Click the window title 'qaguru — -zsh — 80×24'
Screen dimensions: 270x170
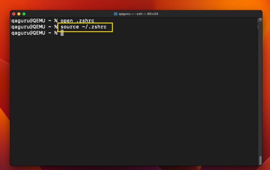(x=138, y=14)
